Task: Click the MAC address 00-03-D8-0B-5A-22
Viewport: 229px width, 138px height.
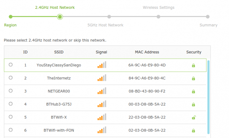Action: click(147, 104)
